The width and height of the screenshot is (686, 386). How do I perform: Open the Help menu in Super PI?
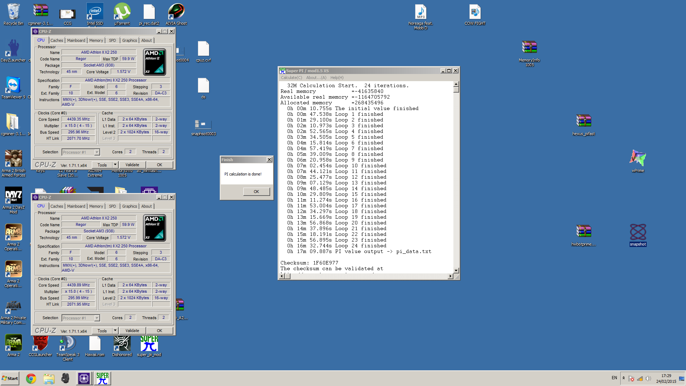coord(337,78)
